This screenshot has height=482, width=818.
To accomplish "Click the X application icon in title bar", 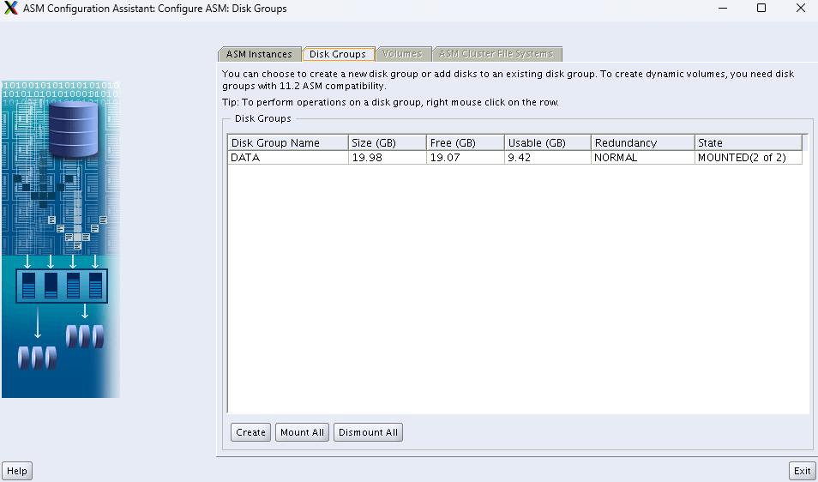I will click(x=10, y=9).
